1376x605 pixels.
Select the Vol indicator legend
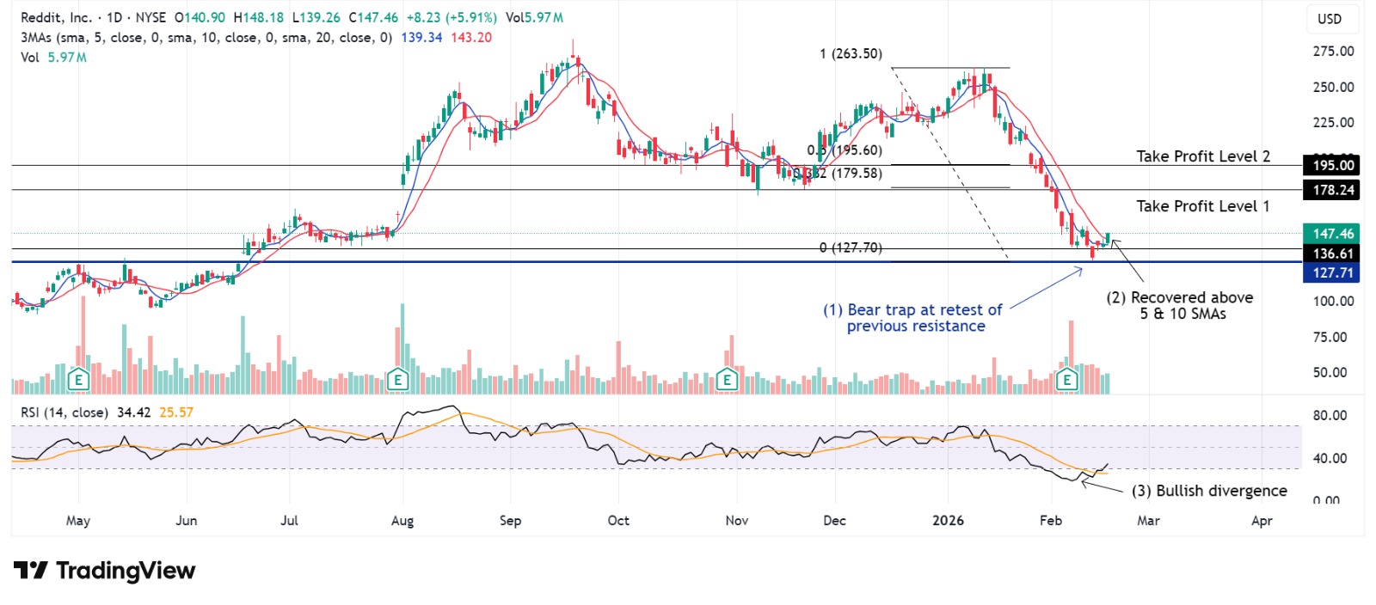pyautogui.click(x=30, y=58)
